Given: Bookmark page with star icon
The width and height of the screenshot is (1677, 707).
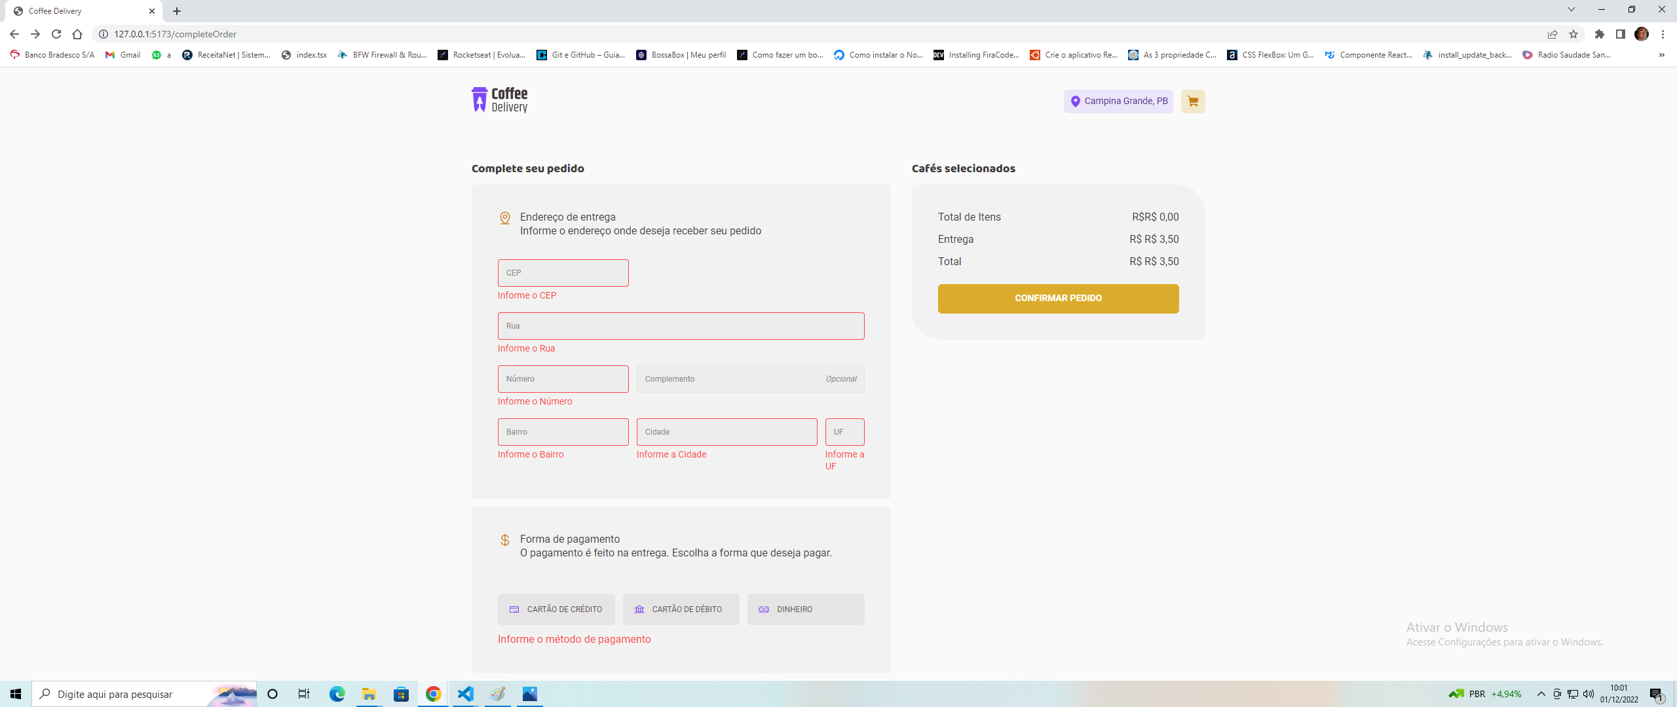Looking at the screenshot, I should tap(1573, 34).
